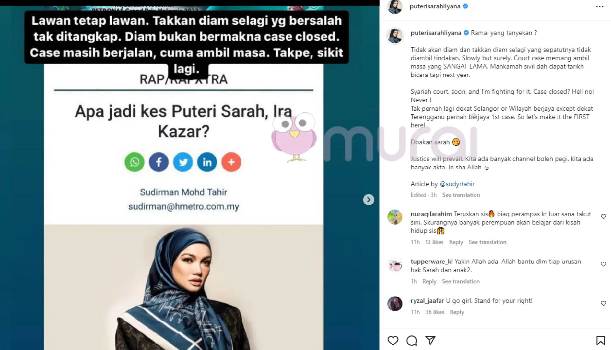Open @sudyrtahir profile mention link
Image resolution: width=611 pixels, height=350 pixels.
pyautogui.click(x=457, y=184)
